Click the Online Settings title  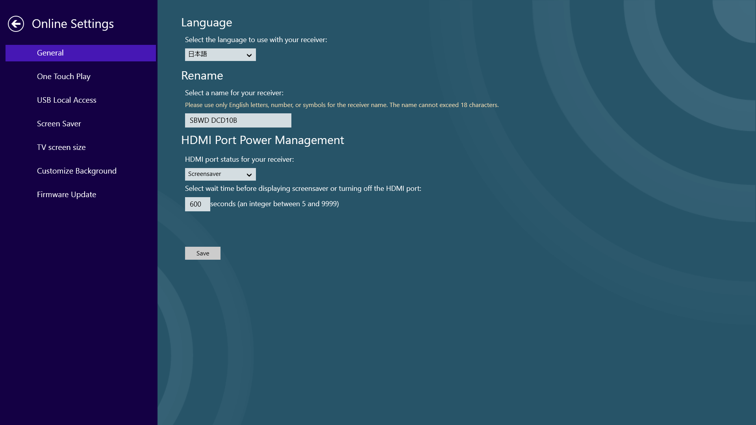(73, 24)
